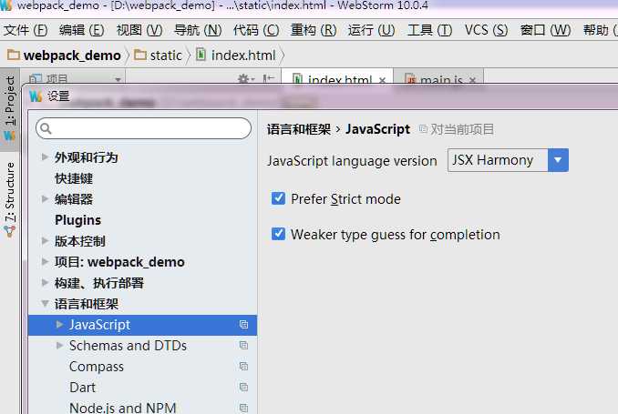Expand 编辑器 settings category
The image size is (618, 414).
pos(45,198)
